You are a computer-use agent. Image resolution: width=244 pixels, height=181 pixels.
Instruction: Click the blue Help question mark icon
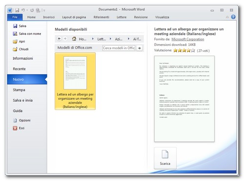click(233, 17)
